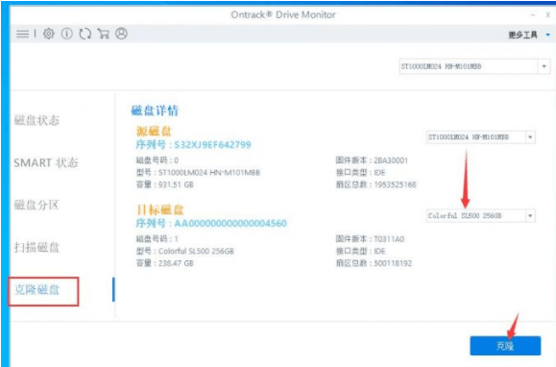The image size is (556, 367).
Task: Click the target disk serial number text
Action: click(211, 223)
